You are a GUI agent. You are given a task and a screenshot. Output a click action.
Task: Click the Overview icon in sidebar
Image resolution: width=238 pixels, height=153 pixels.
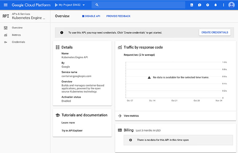[6, 28]
